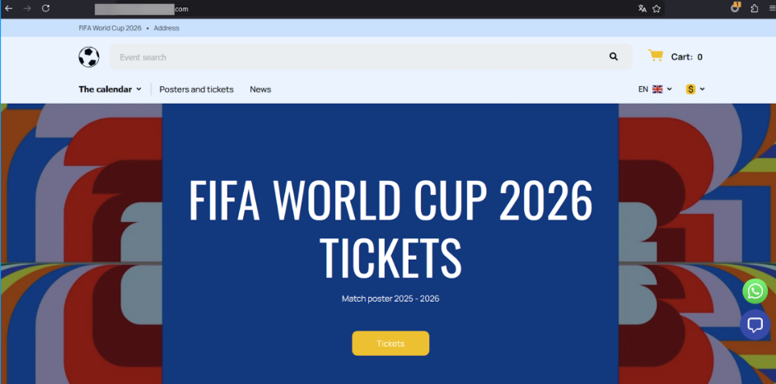The height and width of the screenshot is (384, 776).
Task: Open the News menu item
Action: point(260,90)
